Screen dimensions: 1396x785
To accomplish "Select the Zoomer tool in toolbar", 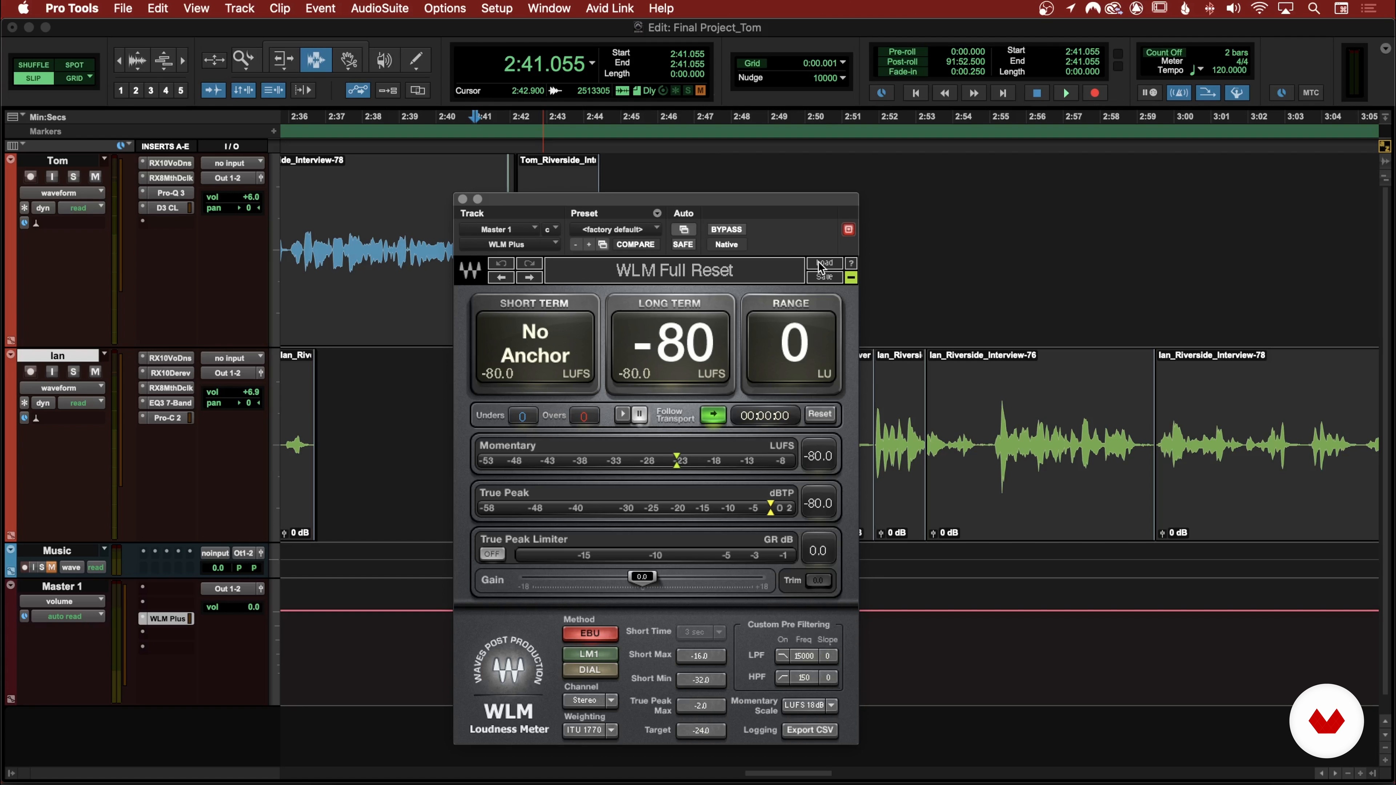I will click(243, 60).
